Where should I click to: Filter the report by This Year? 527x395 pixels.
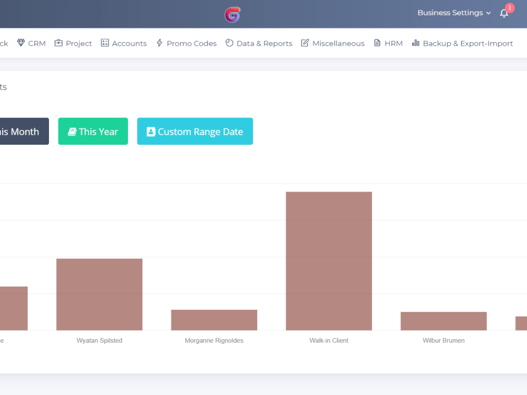(93, 131)
